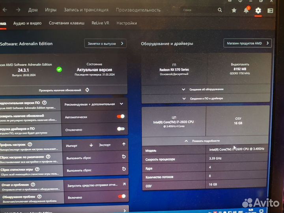Open Магазин продуктов AMD button

click(x=248, y=43)
